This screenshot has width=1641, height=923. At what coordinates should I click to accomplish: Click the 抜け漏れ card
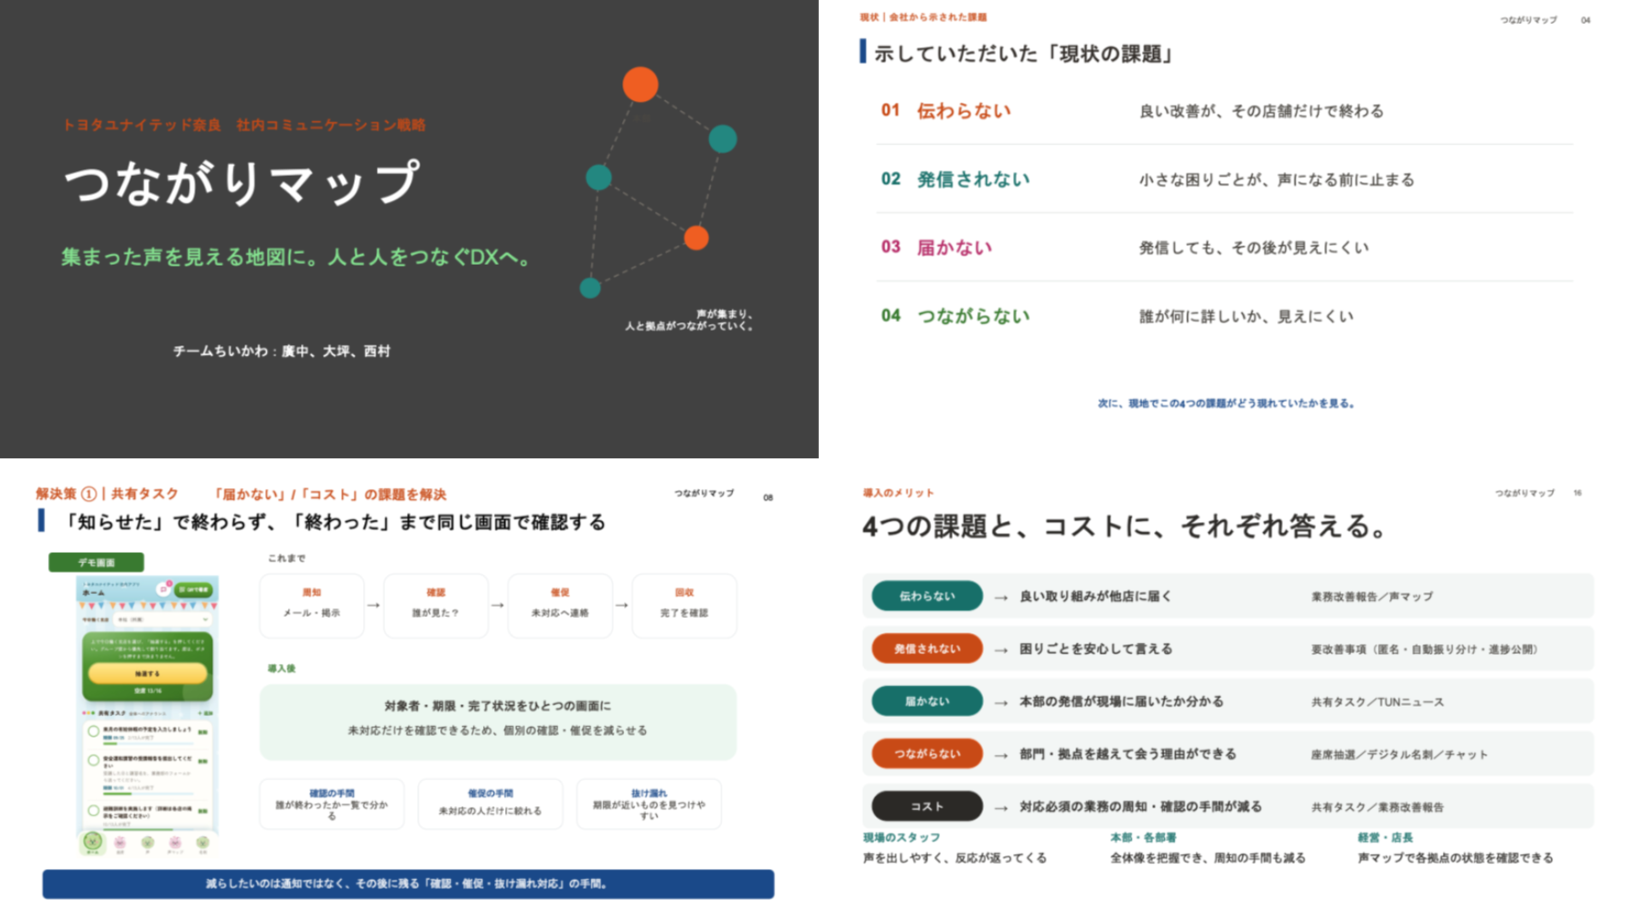coord(649,803)
